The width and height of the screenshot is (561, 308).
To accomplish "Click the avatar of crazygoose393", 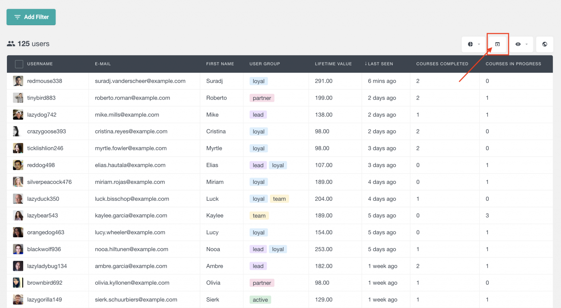I will tap(18, 131).
